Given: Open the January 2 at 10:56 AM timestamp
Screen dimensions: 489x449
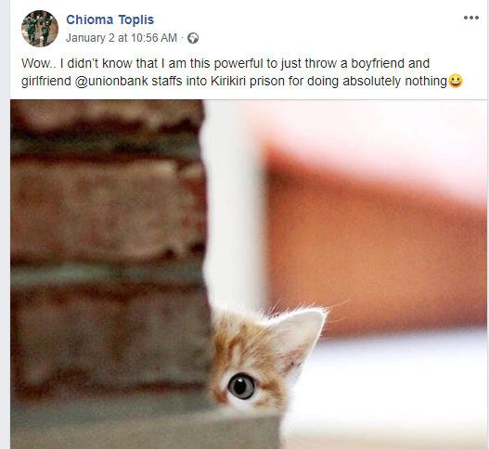Looking at the screenshot, I should (x=122, y=38).
